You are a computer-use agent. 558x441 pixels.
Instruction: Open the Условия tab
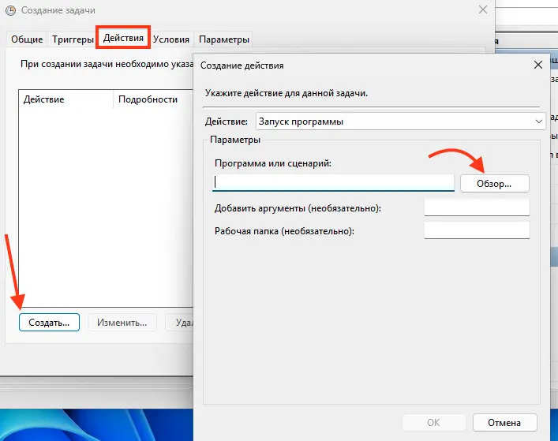tap(171, 39)
